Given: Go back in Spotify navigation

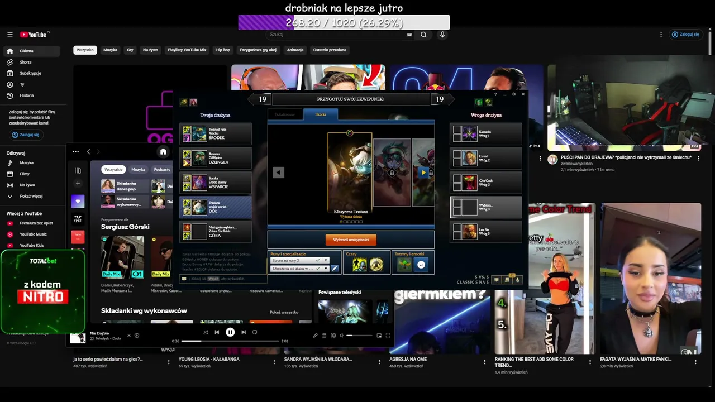Looking at the screenshot, I should click(88, 152).
